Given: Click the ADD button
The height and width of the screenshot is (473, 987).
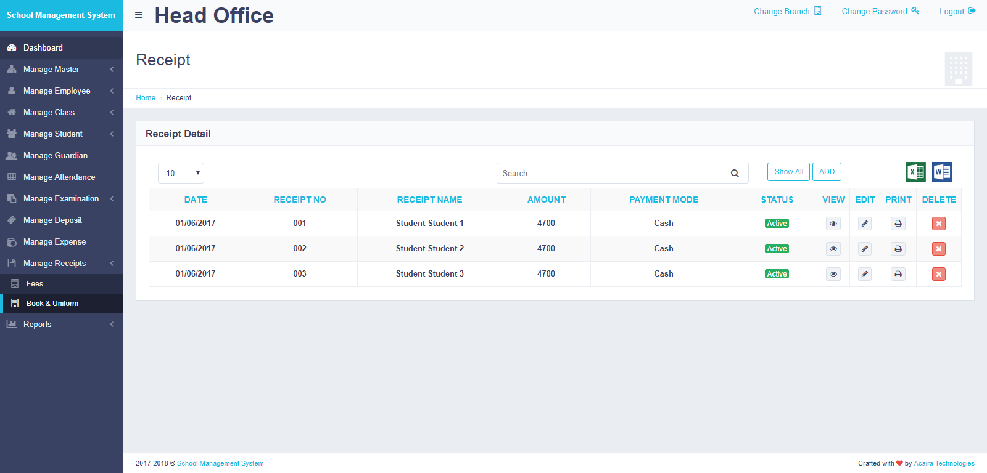Looking at the screenshot, I should pyautogui.click(x=827, y=172).
